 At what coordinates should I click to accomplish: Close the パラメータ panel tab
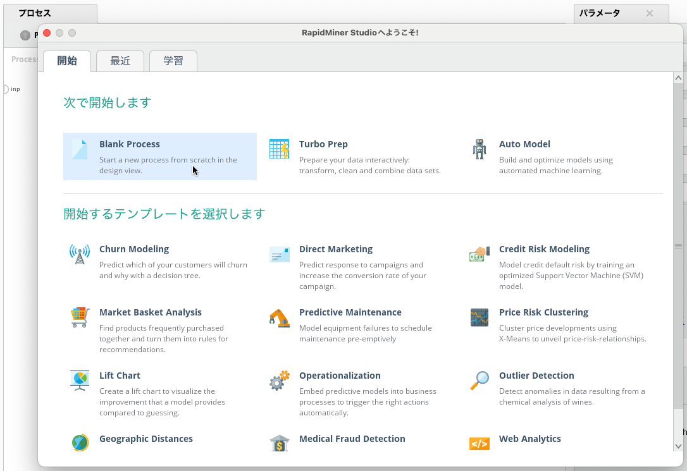[x=650, y=13]
